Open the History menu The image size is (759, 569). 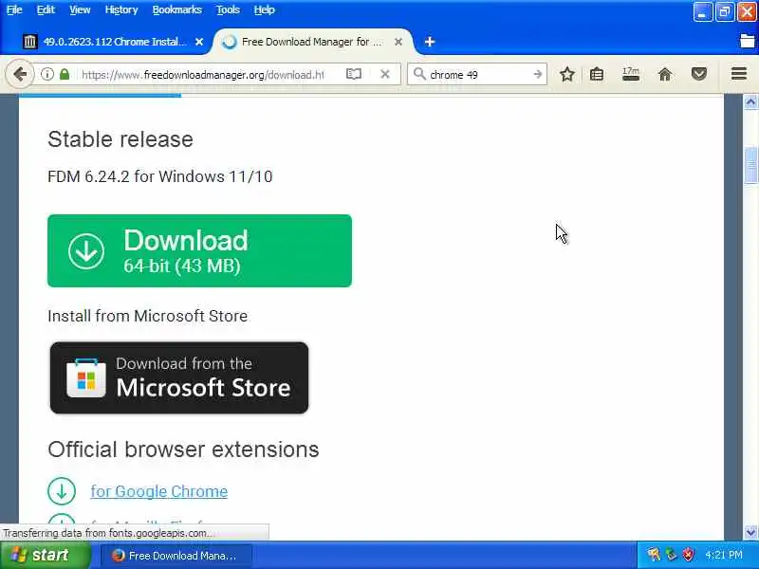[121, 9]
